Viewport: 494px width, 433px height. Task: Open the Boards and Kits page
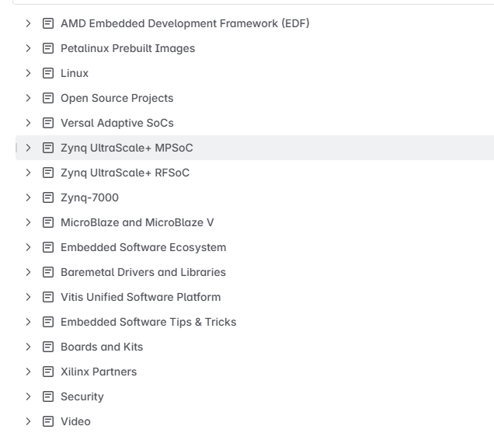tap(102, 347)
